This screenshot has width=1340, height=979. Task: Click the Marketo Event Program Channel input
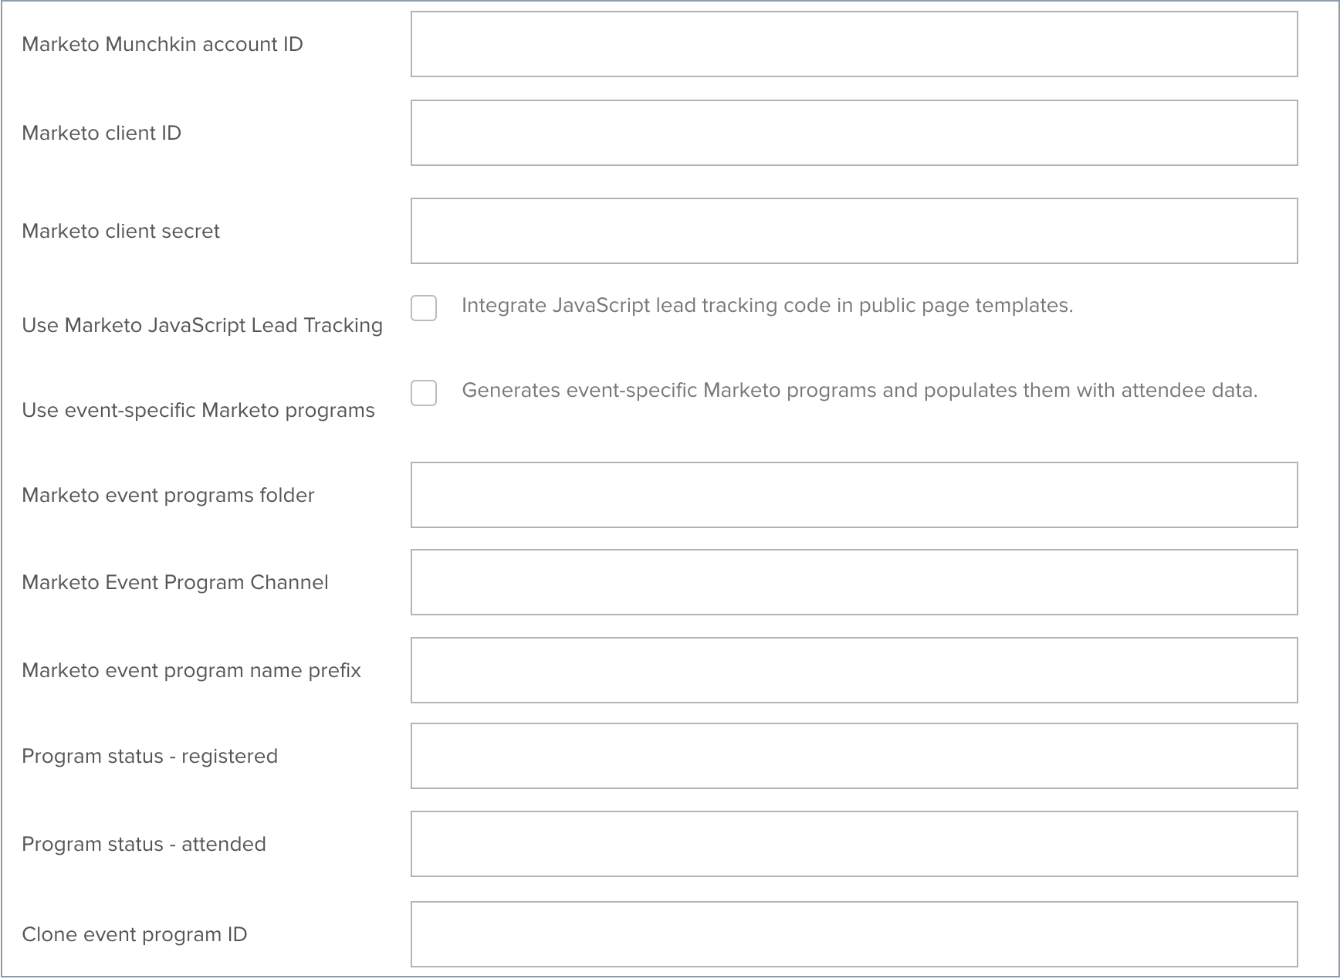click(854, 582)
